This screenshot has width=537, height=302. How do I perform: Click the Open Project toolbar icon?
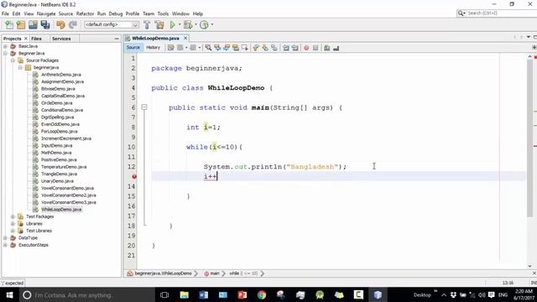pyautogui.click(x=33, y=24)
